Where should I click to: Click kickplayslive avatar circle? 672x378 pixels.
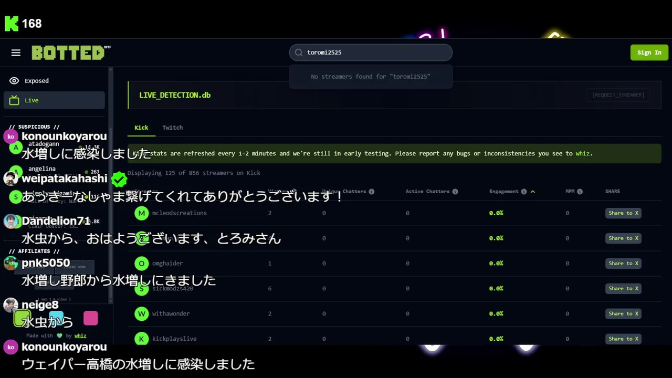pos(141,339)
